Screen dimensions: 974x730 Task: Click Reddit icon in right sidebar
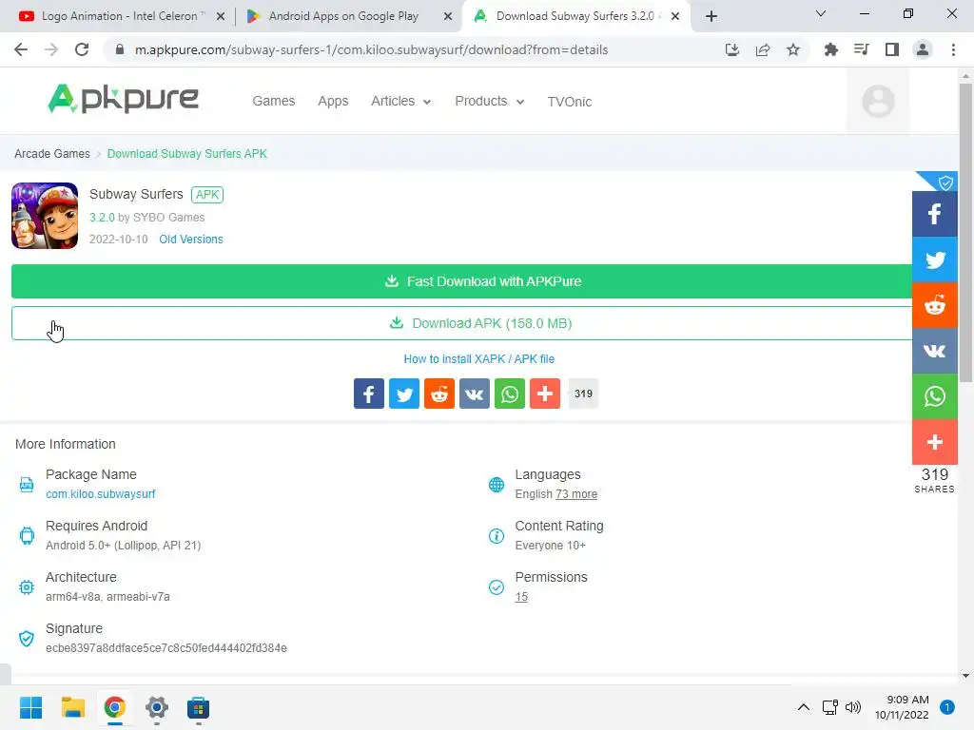[x=934, y=305]
